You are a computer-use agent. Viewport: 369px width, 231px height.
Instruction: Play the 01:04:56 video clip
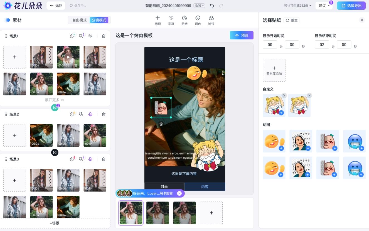coord(68,57)
